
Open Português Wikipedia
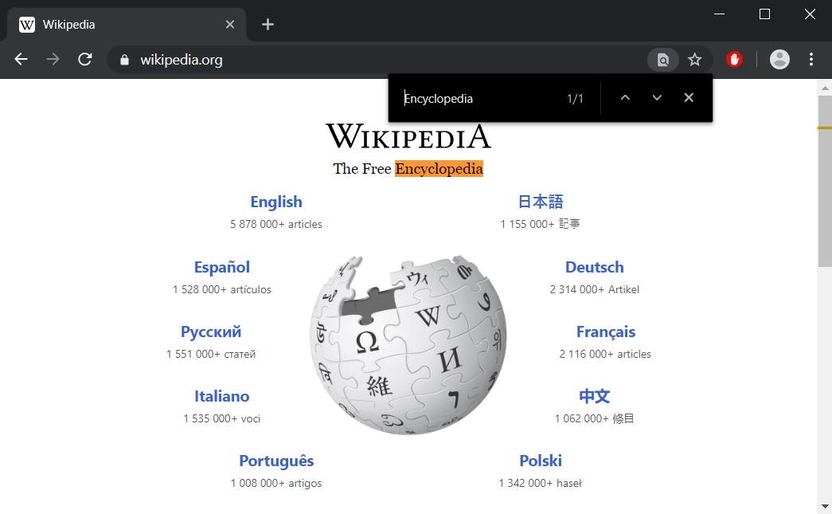click(x=276, y=461)
